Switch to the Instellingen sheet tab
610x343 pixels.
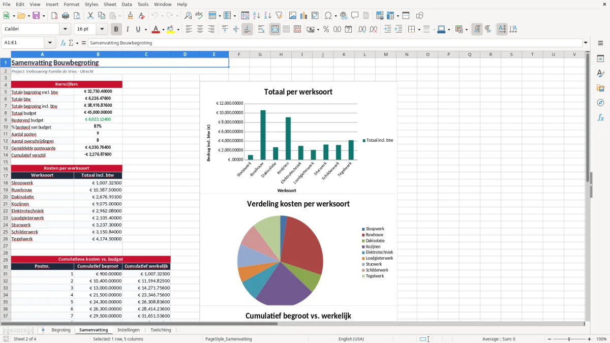click(x=129, y=330)
